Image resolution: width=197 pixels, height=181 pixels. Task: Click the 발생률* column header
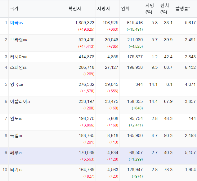183,9
